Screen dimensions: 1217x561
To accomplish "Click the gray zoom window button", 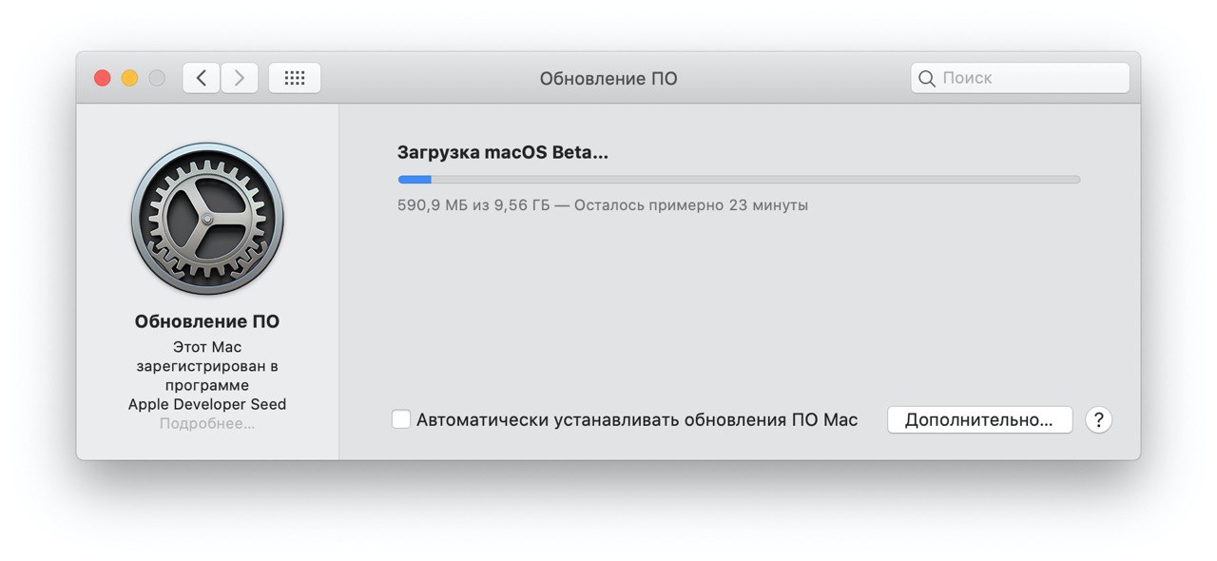I will click(157, 78).
